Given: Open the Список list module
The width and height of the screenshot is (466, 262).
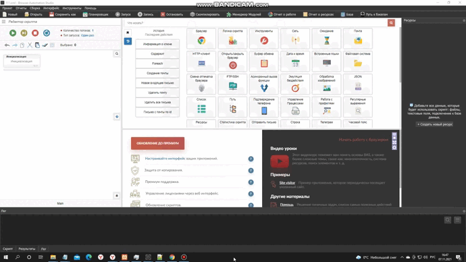Looking at the screenshot, I should point(201,107).
